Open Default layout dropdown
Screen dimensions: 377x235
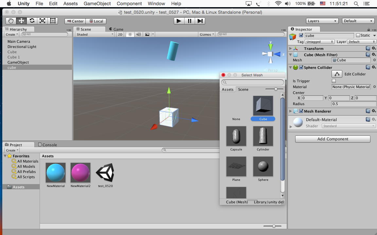tap(358, 21)
